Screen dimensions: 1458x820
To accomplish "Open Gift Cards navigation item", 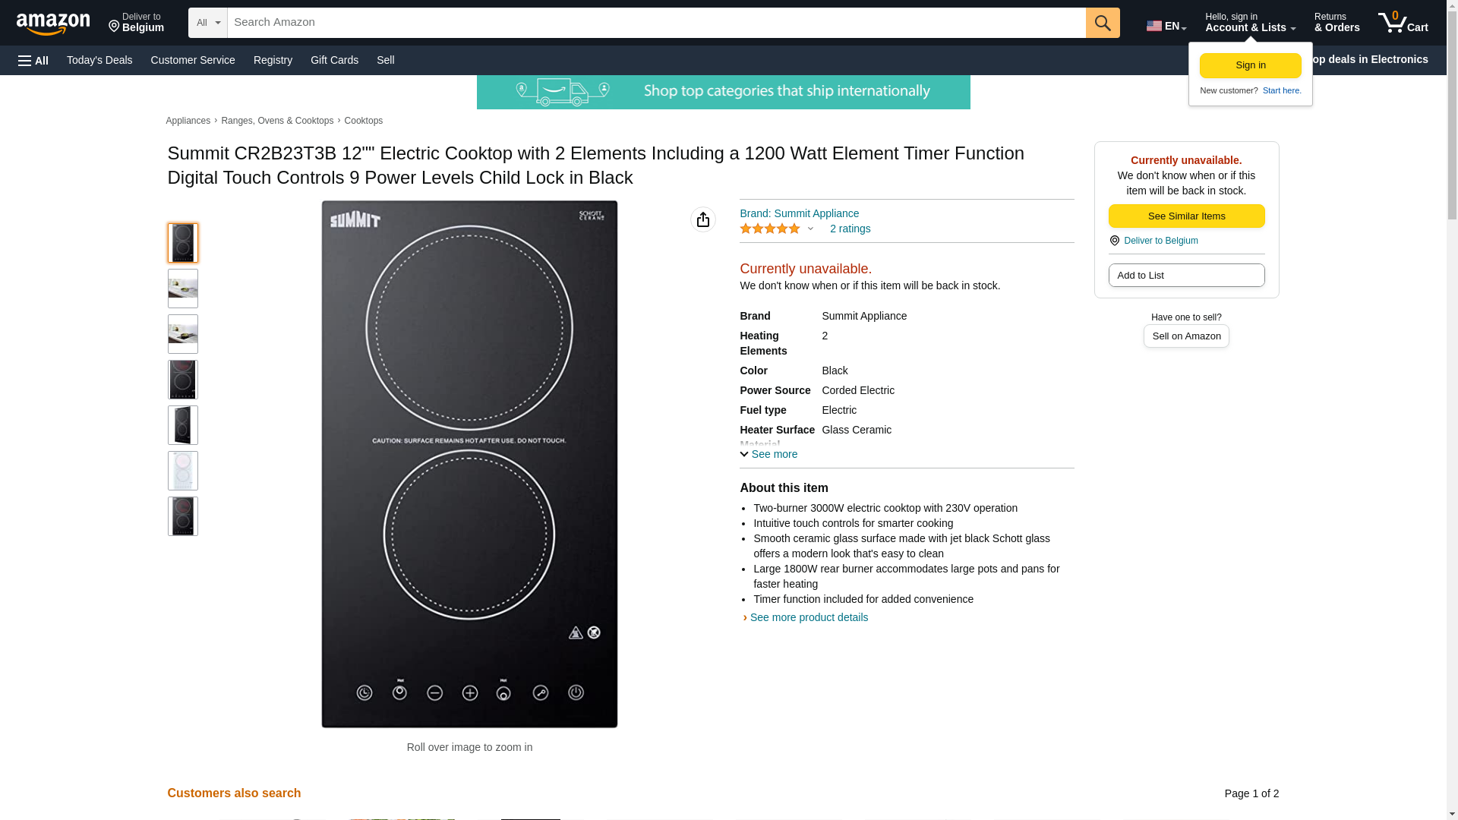I will coord(334,60).
